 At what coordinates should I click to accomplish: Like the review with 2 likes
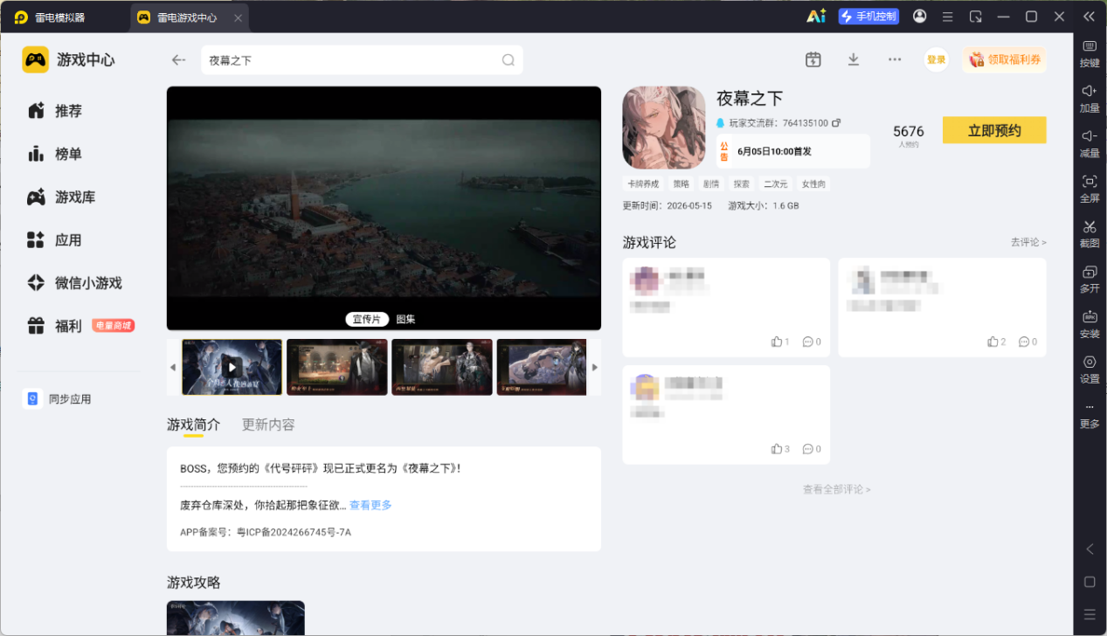click(997, 342)
